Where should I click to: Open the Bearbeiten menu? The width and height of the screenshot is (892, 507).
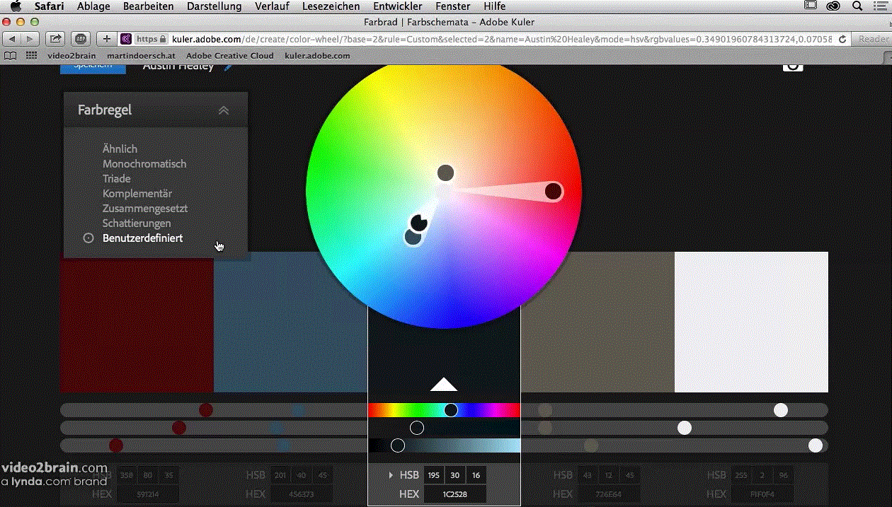(x=148, y=6)
